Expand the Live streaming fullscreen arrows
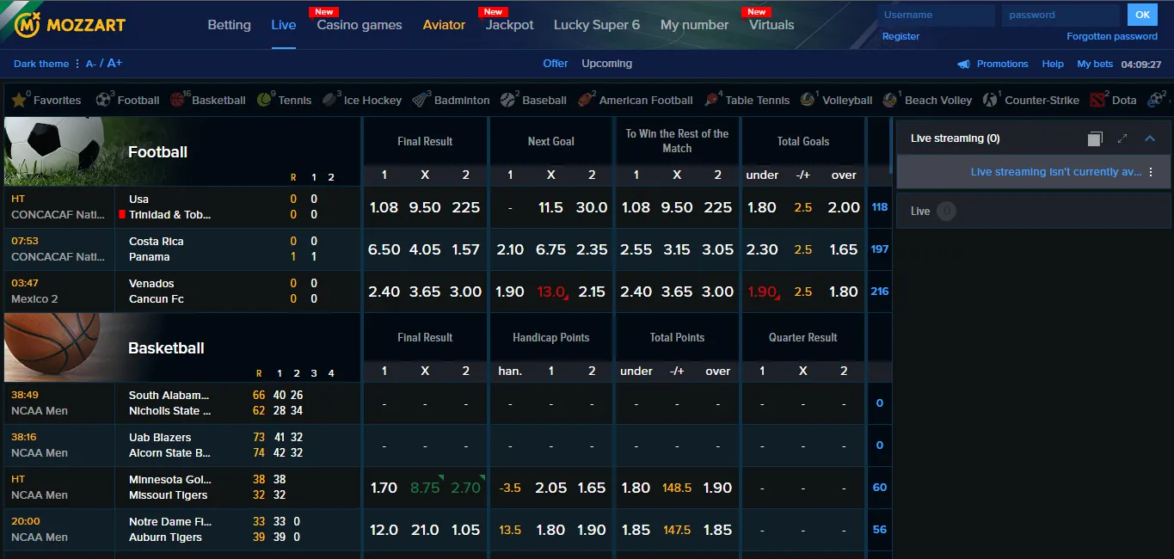 click(1121, 137)
